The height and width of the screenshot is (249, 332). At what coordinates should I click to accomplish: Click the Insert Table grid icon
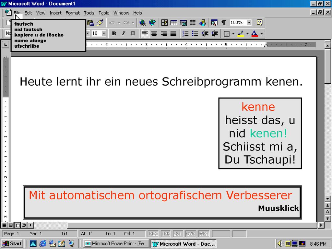click(174, 23)
